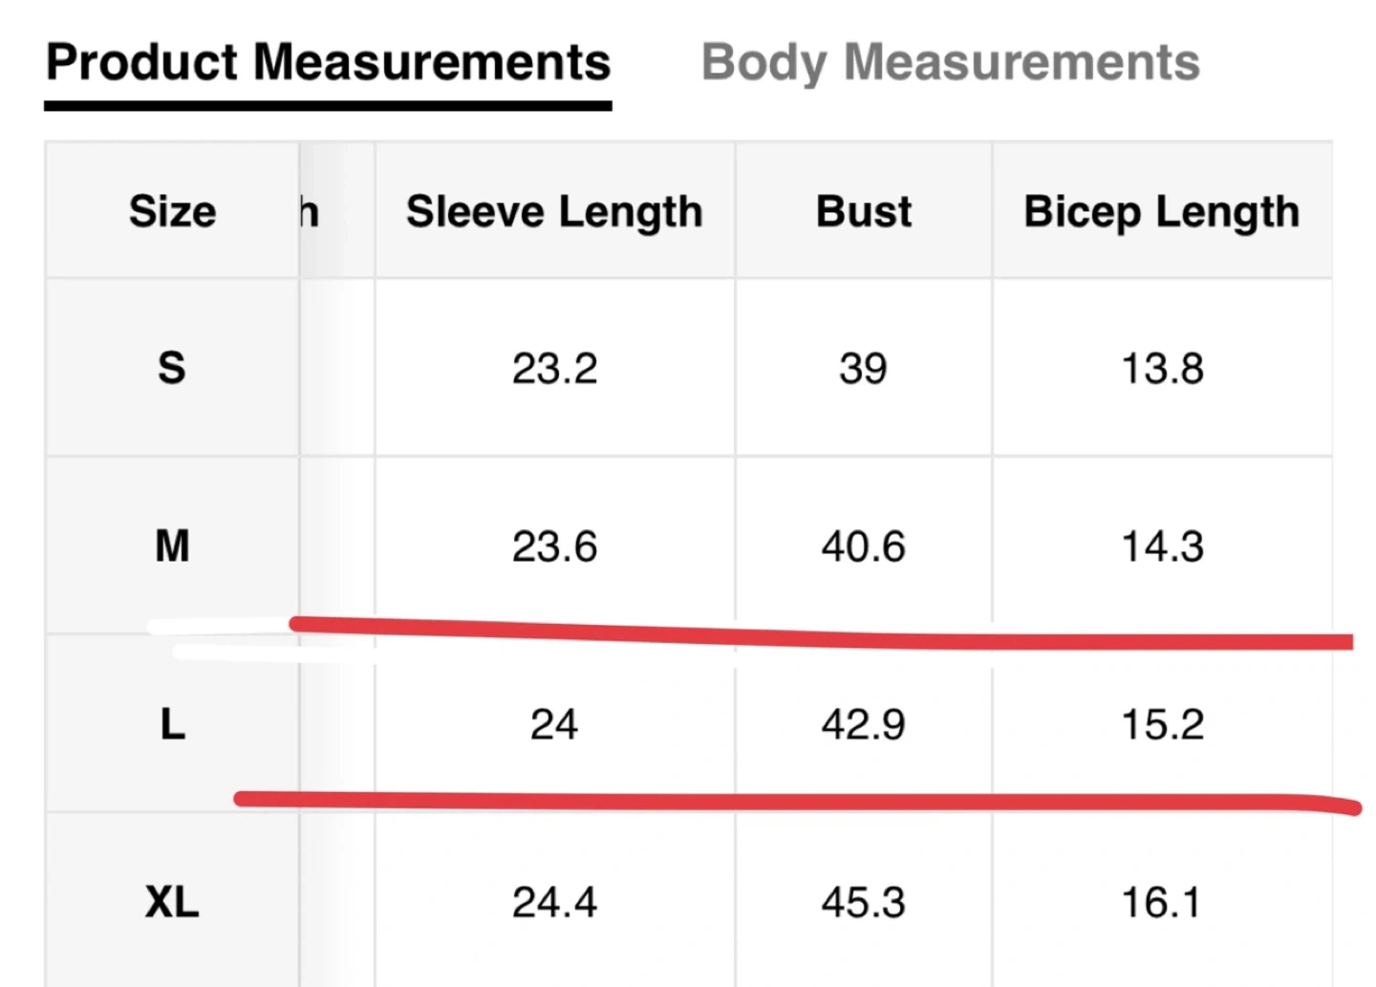This screenshot has width=1376, height=987.
Task: Click the 40.6 bust cell
Action: [863, 547]
